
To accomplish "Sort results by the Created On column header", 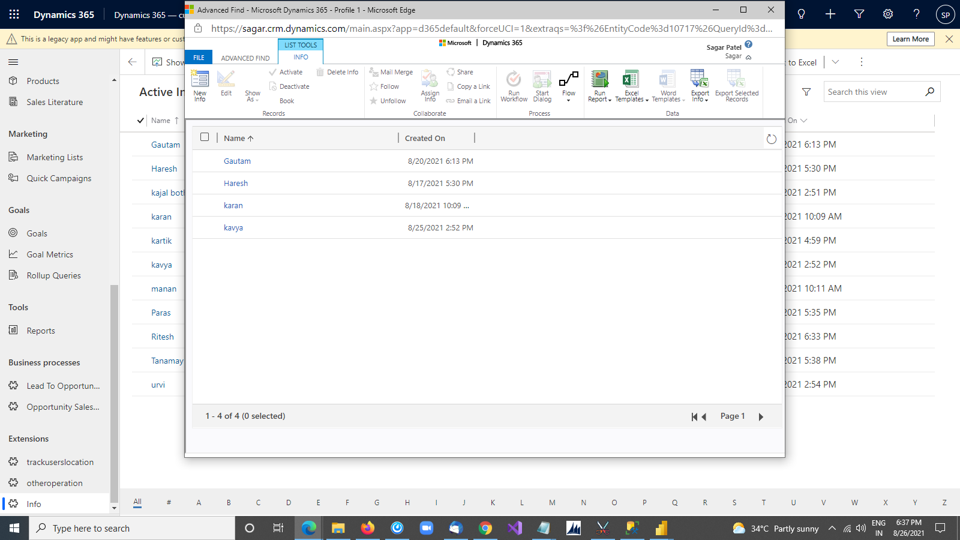I will pyautogui.click(x=425, y=138).
